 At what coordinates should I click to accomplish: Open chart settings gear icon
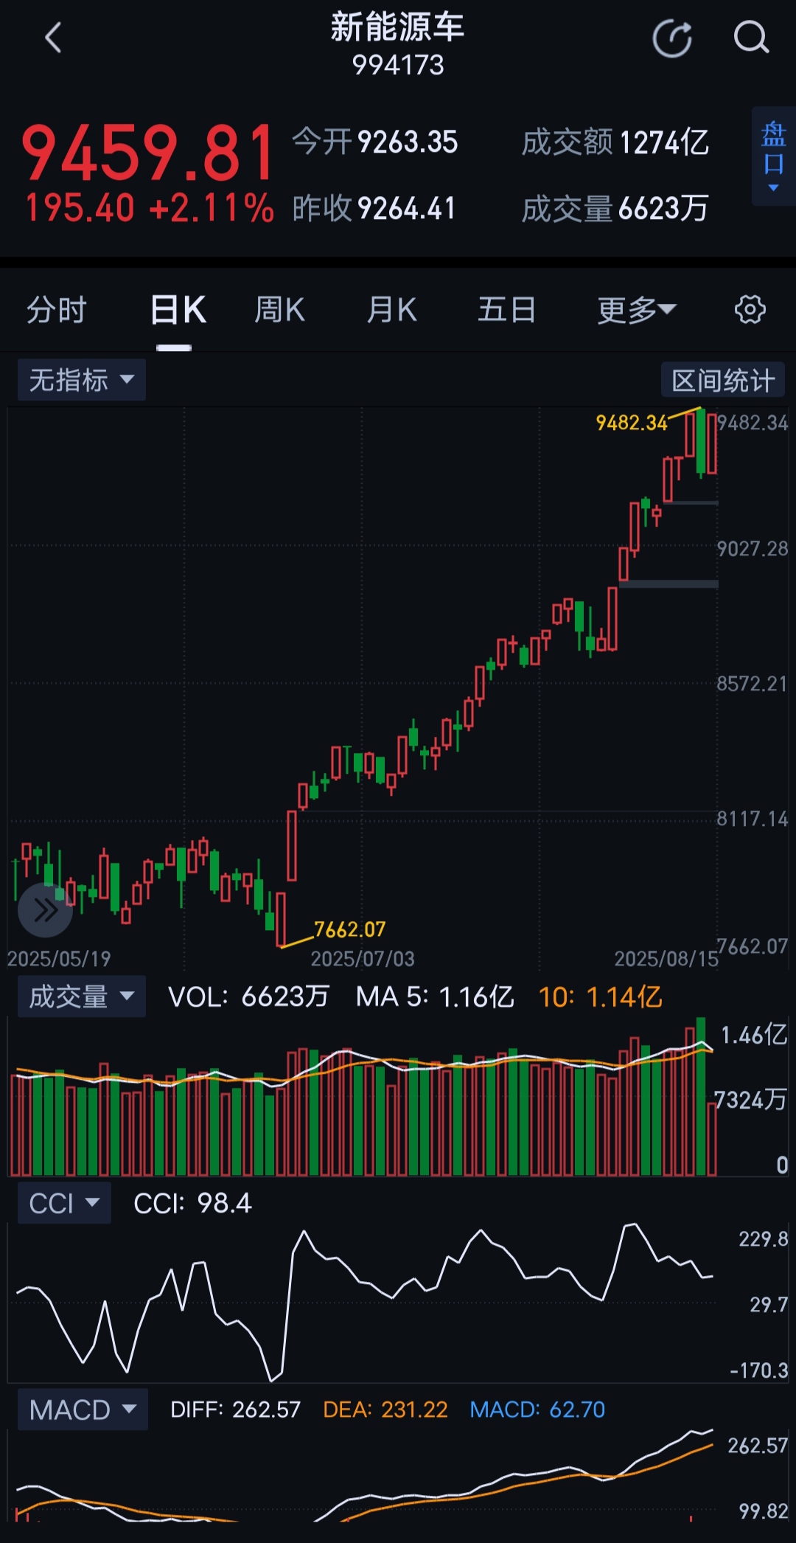coord(750,310)
